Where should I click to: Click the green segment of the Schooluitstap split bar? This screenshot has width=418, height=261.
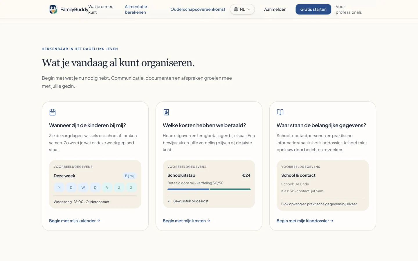pyautogui.click(x=230, y=189)
